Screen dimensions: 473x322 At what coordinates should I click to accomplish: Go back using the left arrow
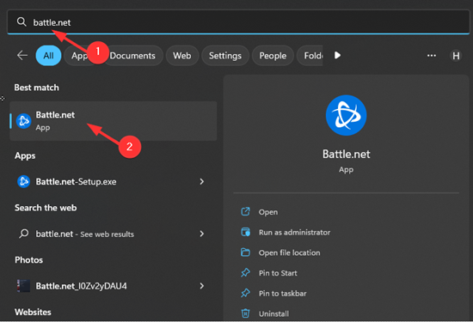[22, 56]
